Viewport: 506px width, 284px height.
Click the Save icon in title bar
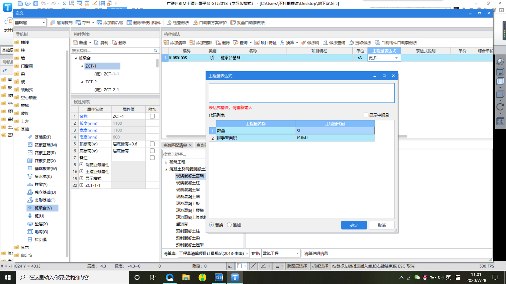36,3
